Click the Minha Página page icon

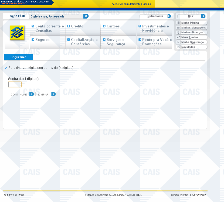[x=178, y=23]
